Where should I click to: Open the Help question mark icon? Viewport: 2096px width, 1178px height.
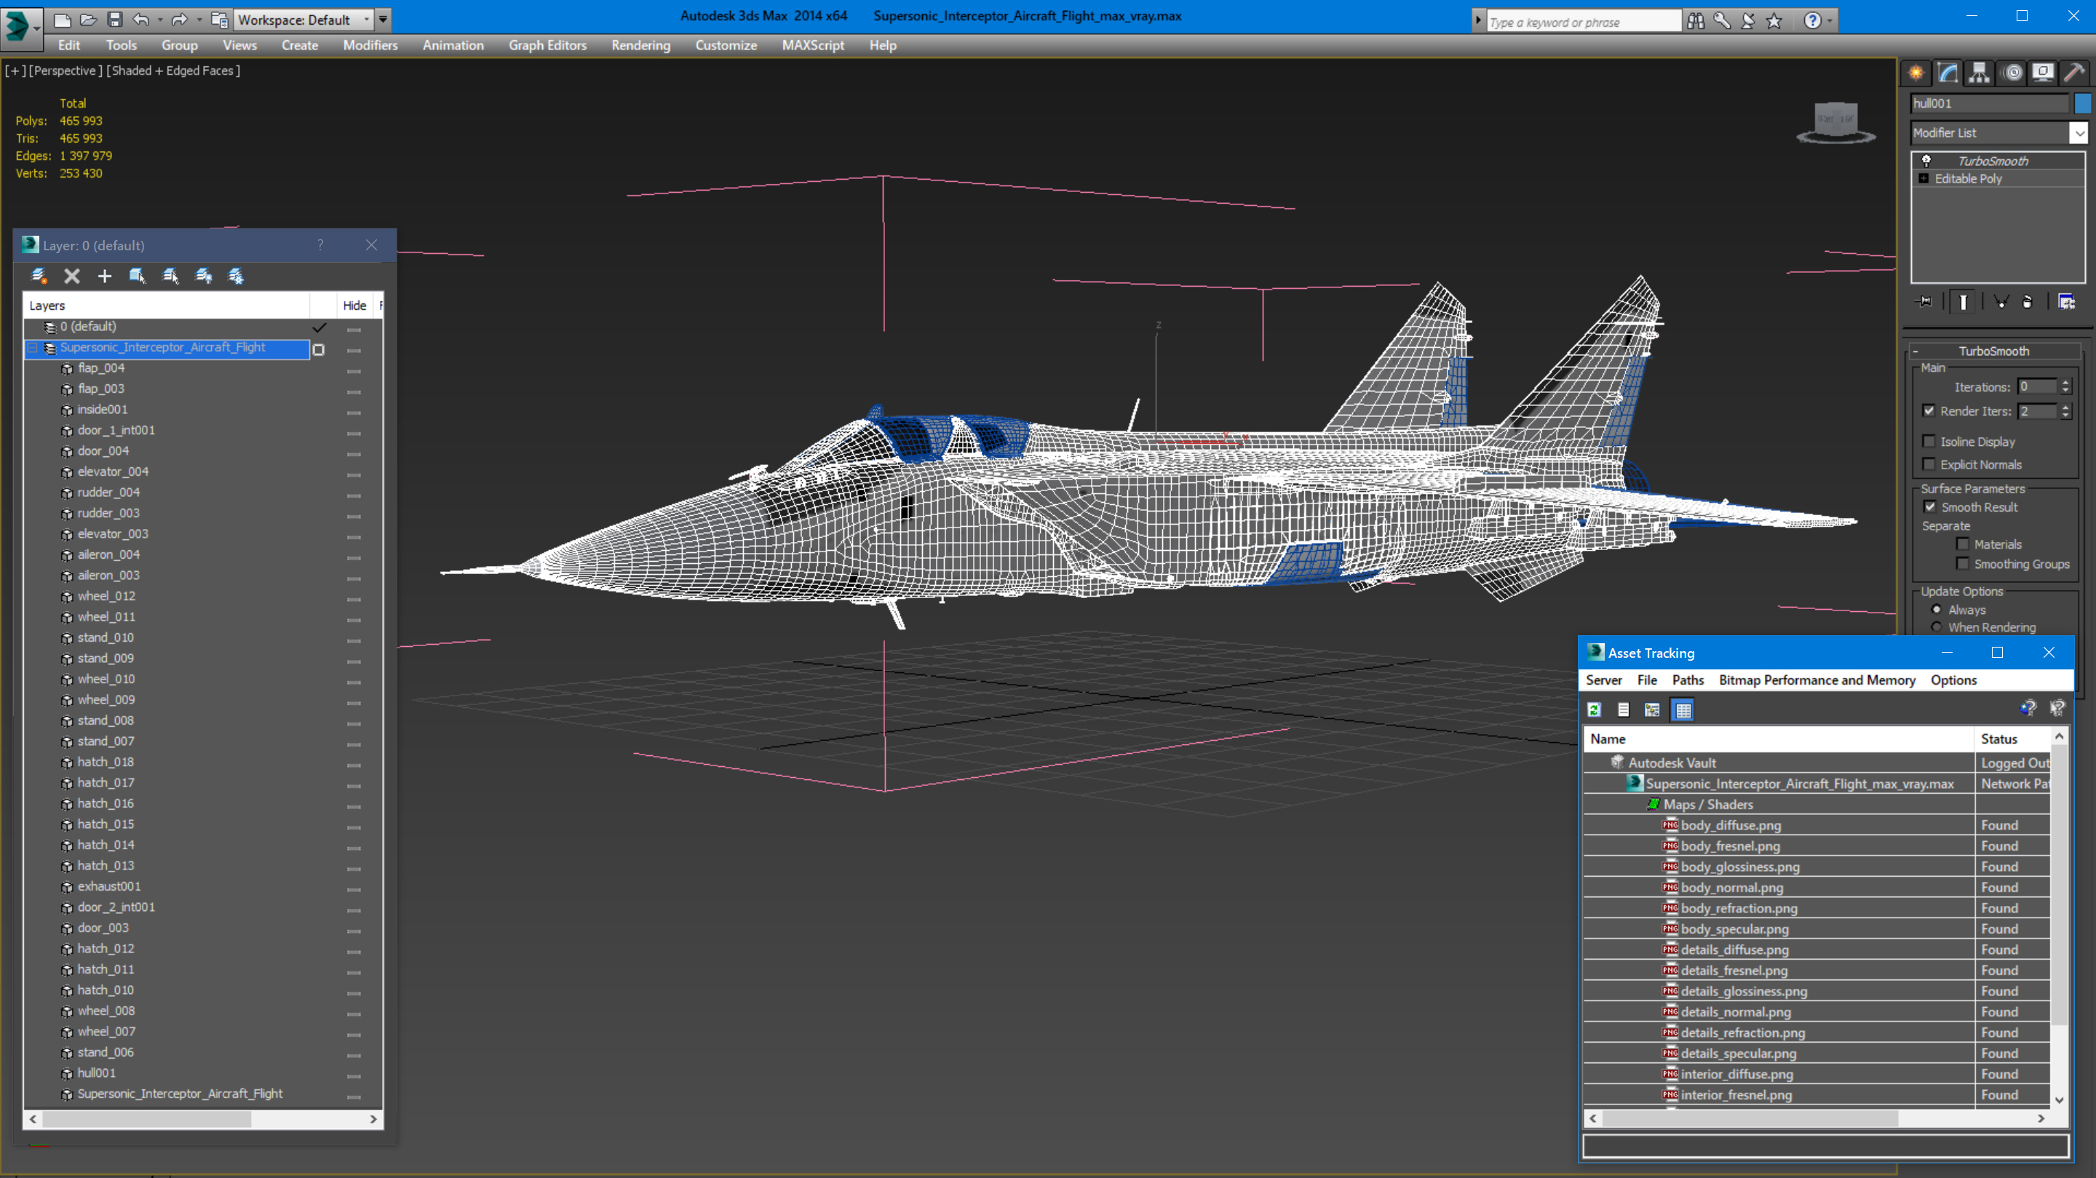tap(1812, 21)
